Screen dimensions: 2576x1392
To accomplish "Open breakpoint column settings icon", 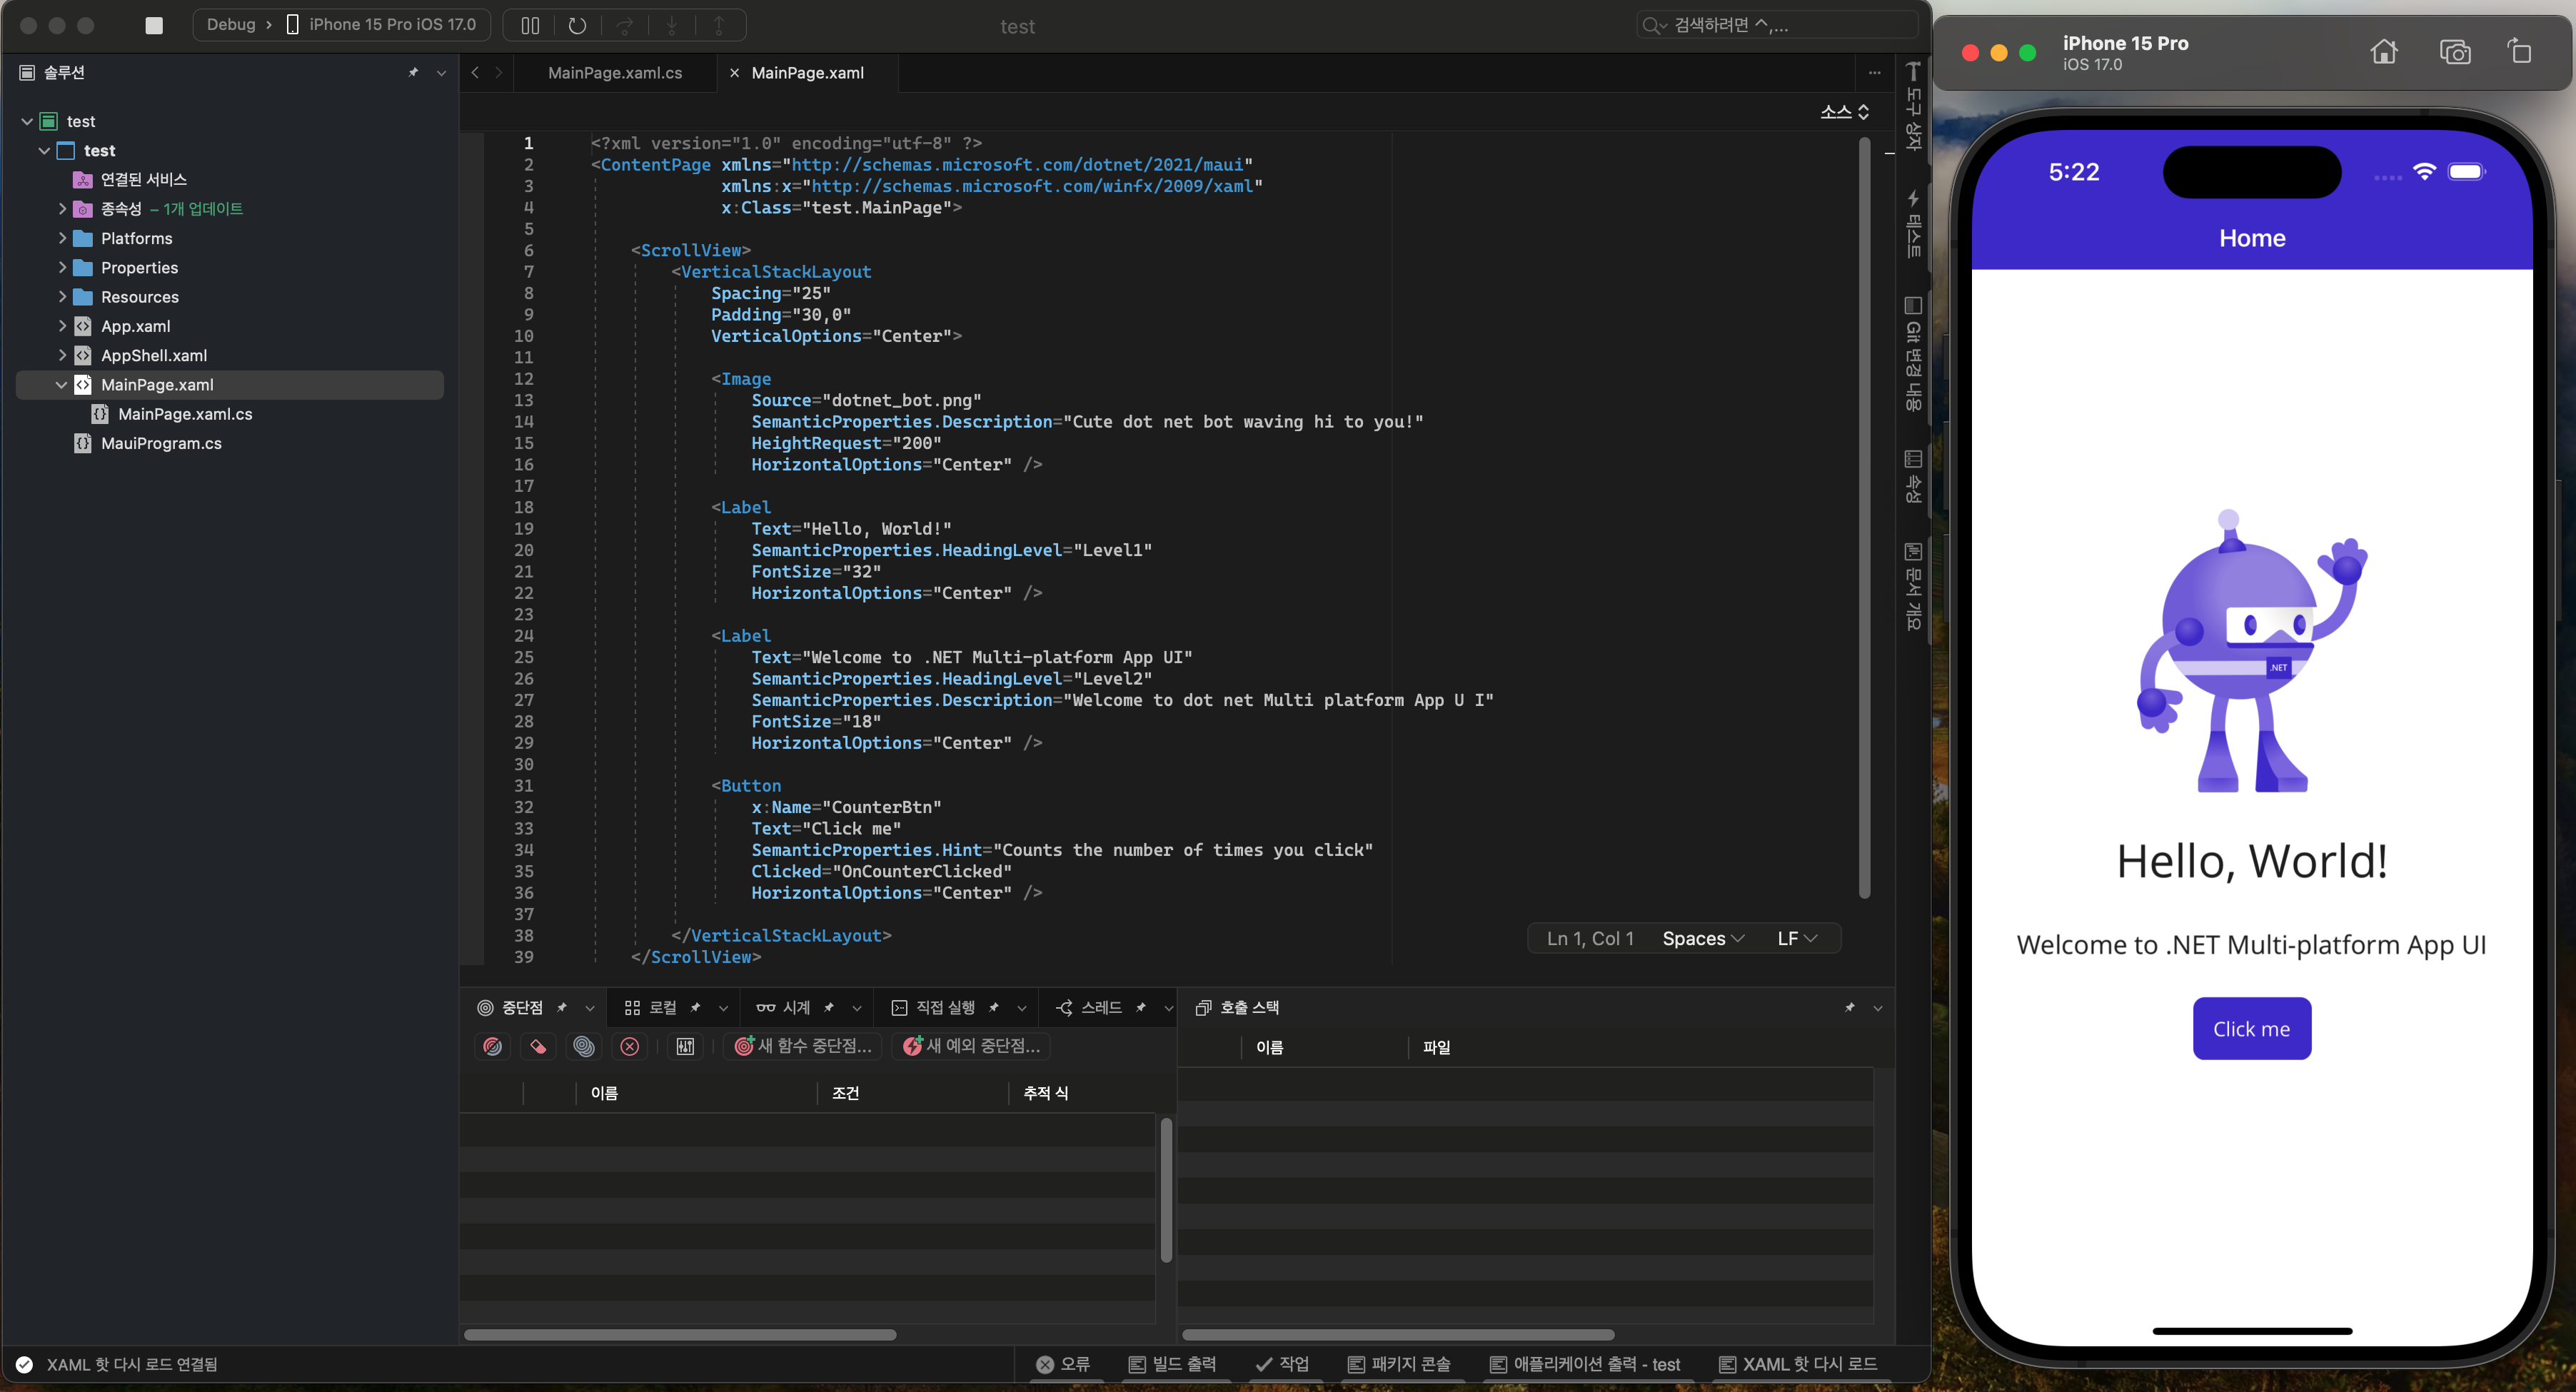I will (685, 1046).
